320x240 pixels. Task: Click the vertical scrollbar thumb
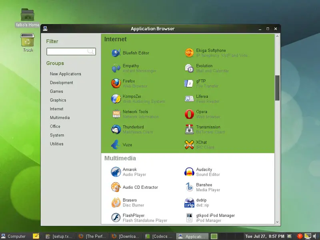tap(277, 88)
